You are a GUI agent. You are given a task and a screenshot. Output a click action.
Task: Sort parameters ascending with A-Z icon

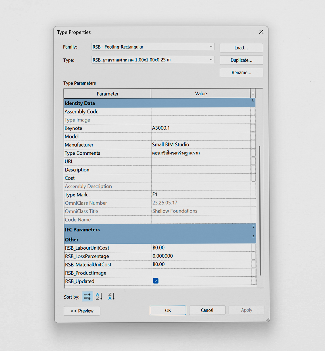pos(99,296)
